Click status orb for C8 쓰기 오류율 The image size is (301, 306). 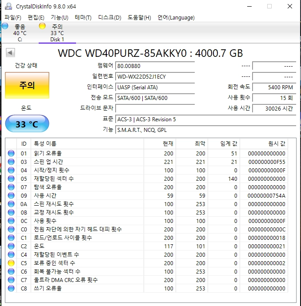[x=11, y=288]
